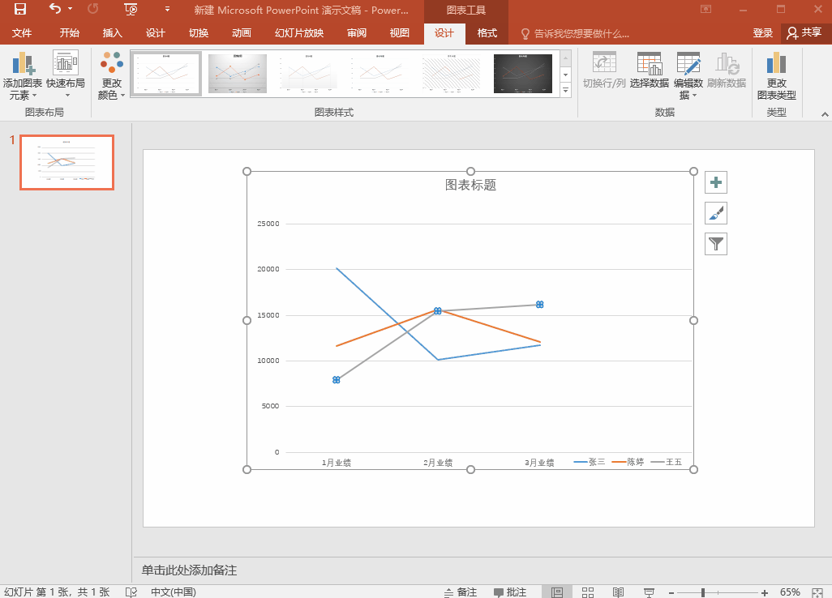Switch to Slide Sorter view
This screenshot has height=598, width=832.
pyautogui.click(x=587, y=592)
